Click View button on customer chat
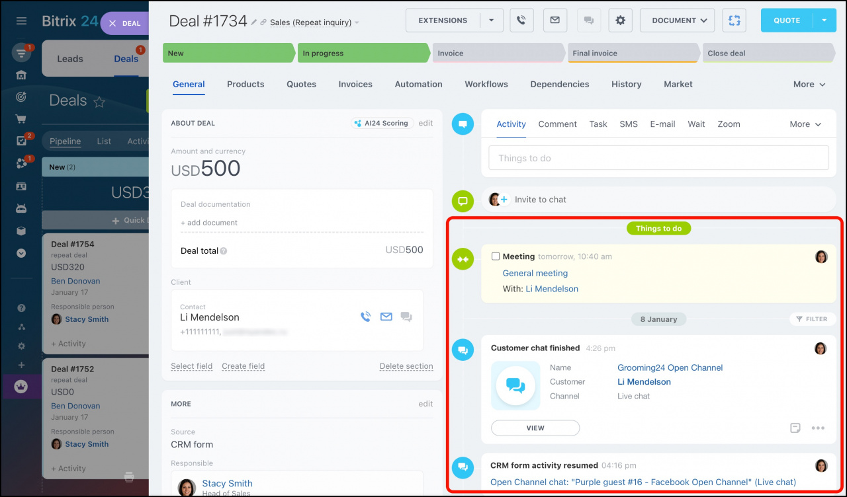This screenshot has height=497, width=847. tap(535, 428)
